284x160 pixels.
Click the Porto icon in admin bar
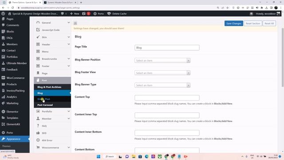[95, 14]
